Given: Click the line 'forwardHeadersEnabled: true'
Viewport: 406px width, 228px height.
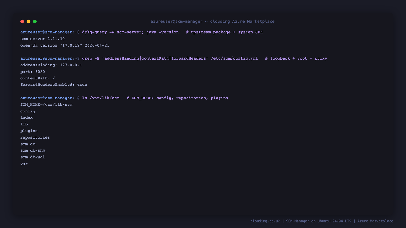Looking at the screenshot, I should [x=54, y=85].
